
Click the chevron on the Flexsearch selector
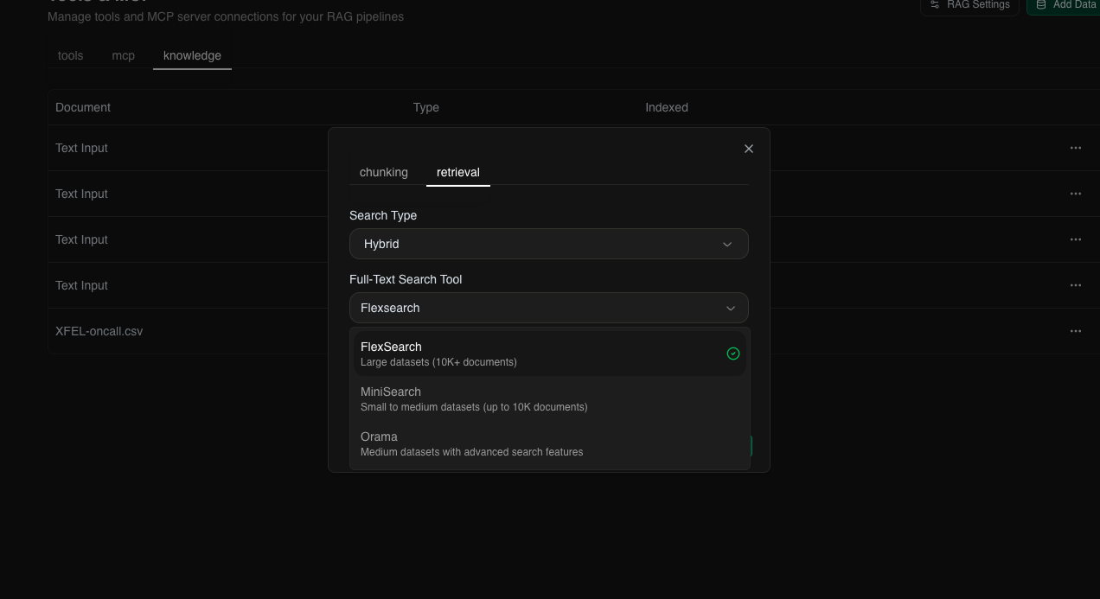(x=727, y=308)
